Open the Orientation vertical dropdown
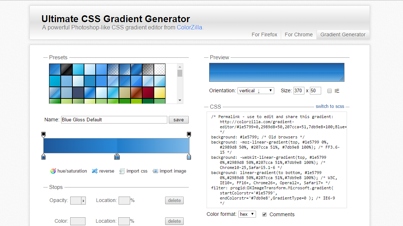 pyautogui.click(x=256, y=90)
